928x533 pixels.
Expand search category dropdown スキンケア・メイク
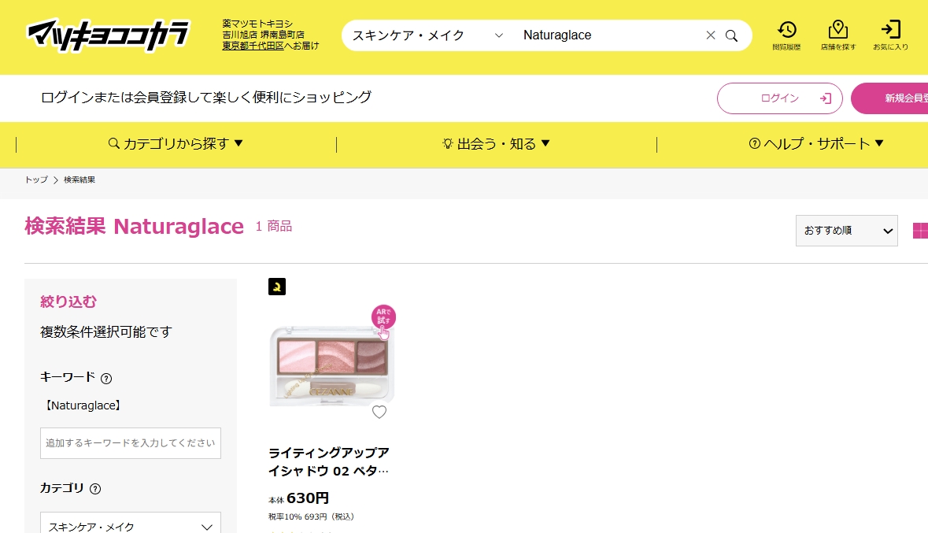(428, 35)
